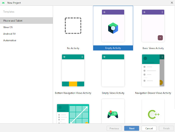Click the Basic Views Activity label

coord(153,48)
